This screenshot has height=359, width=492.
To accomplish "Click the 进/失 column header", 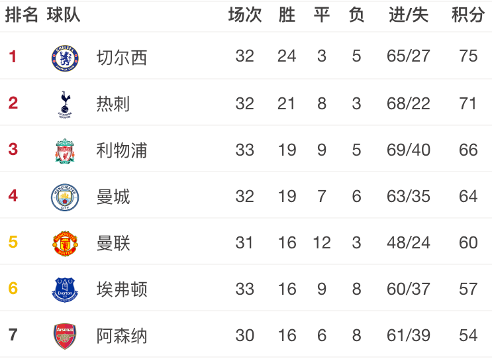I will [x=409, y=15].
